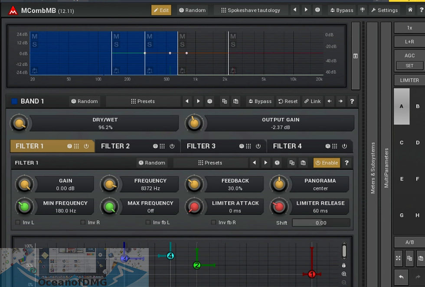Click the panel icon right of the spectrum display
Image resolution: width=425 pixels, height=287 pixels.
(355, 56)
